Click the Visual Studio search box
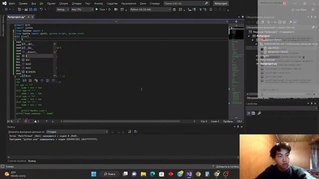 186,3
